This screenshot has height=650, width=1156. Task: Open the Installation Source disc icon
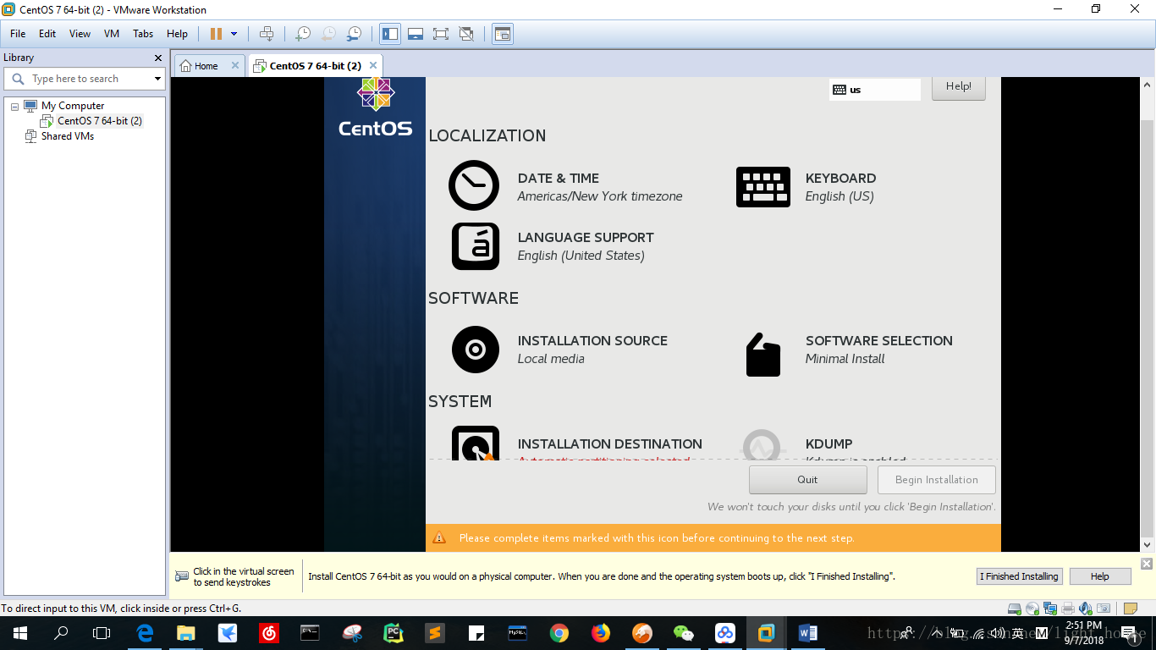pos(476,350)
